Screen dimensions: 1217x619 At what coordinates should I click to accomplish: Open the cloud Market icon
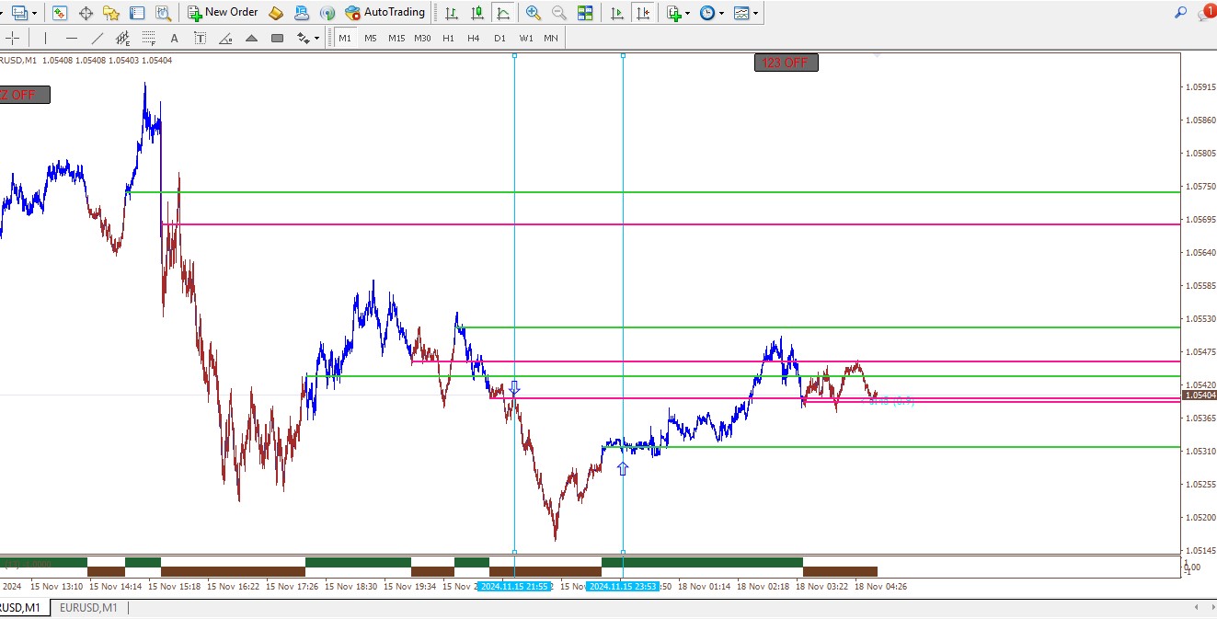[x=302, y=13]
